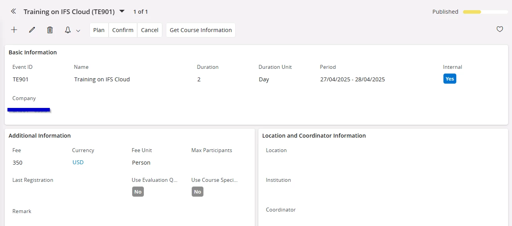The image size is (512, 226).
Task: Open the record selector dropdown arrow beside the title
Action: (122, 11)
